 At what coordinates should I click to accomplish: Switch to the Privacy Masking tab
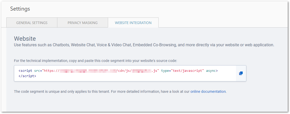click(82, 23)
